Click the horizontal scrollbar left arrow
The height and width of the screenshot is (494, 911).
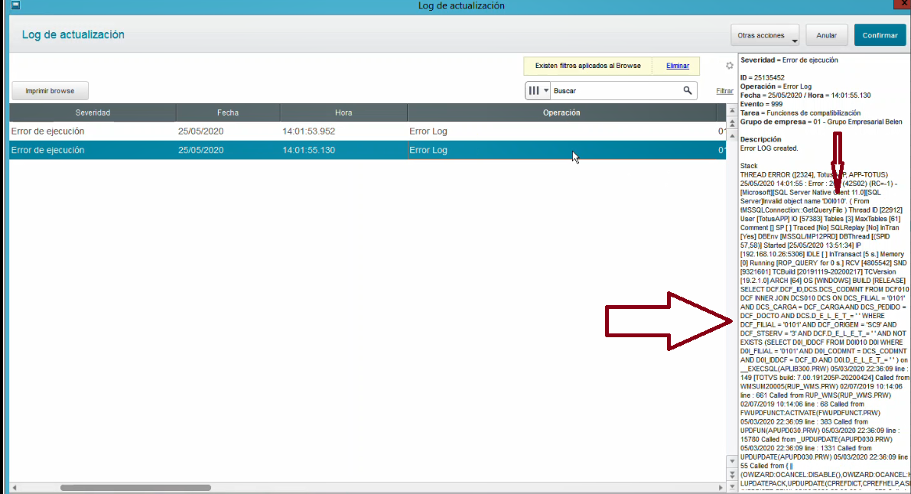(x=14, y=488)
